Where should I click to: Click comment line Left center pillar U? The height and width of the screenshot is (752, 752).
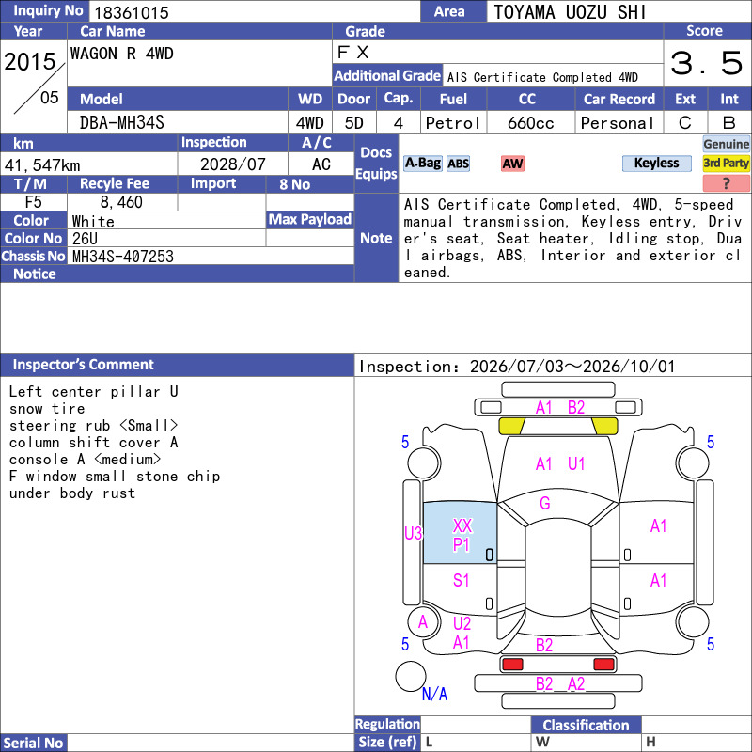point(93,392)
